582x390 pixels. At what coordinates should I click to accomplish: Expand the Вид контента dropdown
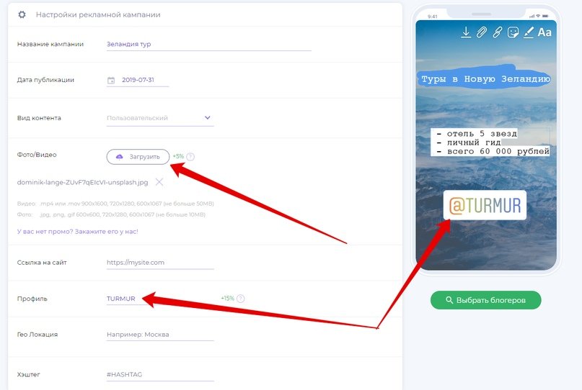pyautogui.click(x=160, y=118)
